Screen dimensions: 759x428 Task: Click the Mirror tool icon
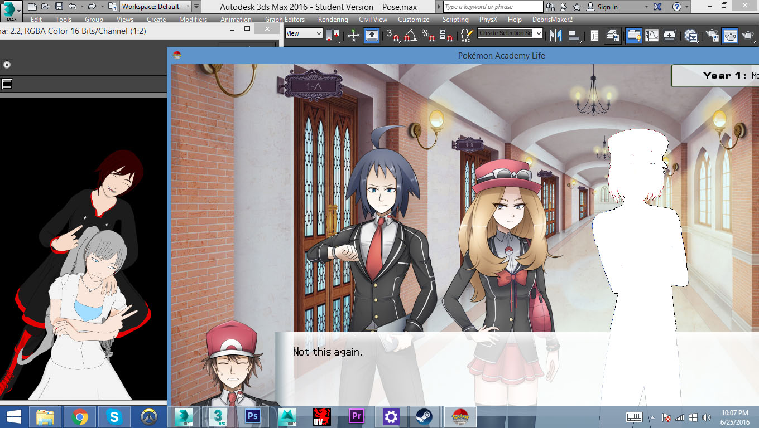tap(555, 36)
